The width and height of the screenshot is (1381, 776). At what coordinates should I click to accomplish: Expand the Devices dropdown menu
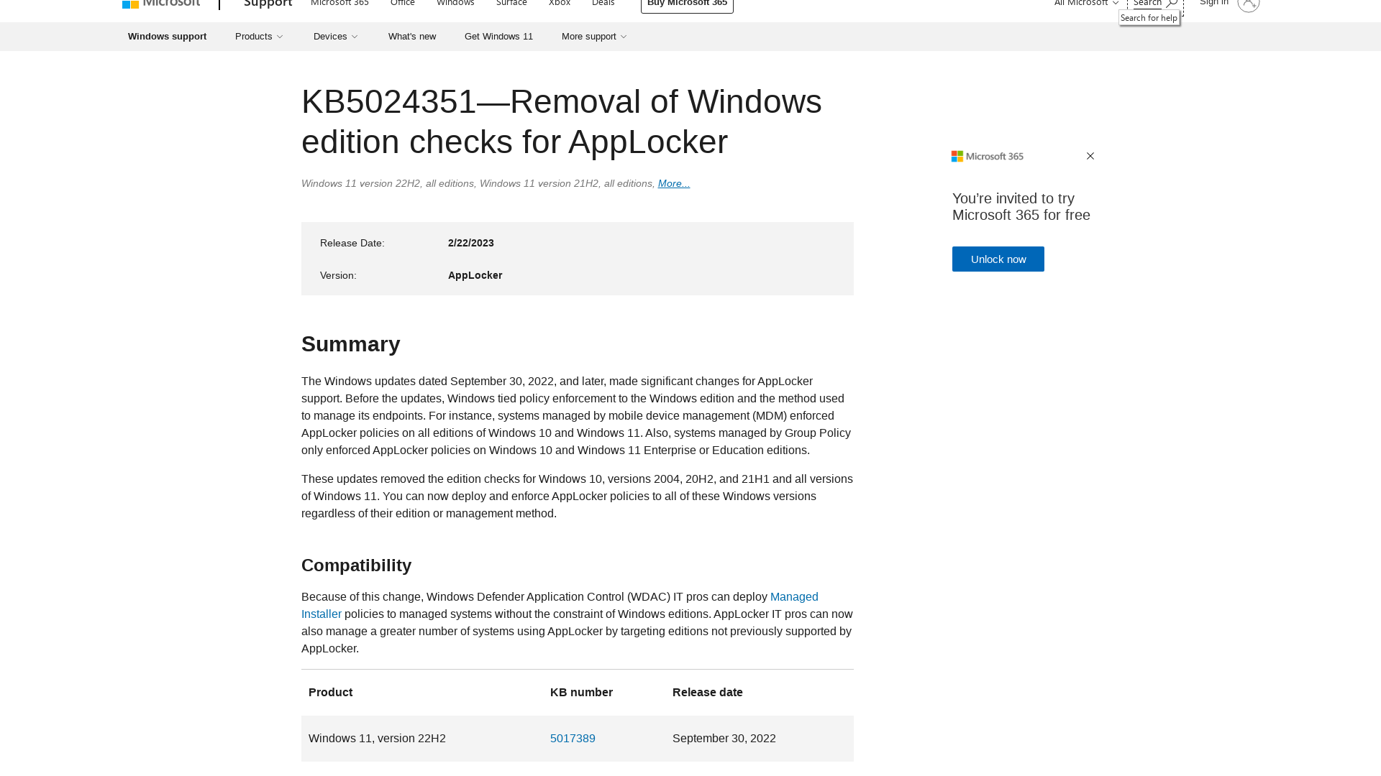(334, 36)
